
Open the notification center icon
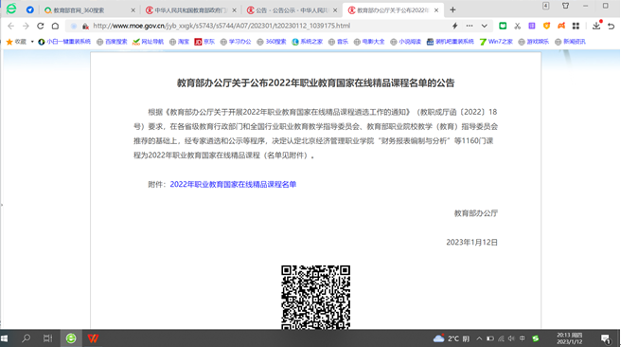point(605,339)
